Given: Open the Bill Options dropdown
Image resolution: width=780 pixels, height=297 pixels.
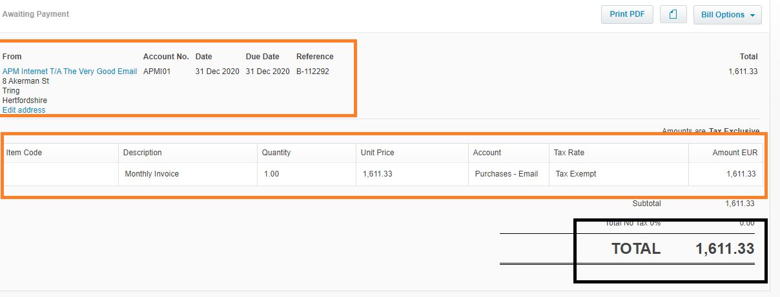Looking at the screenshot, I should 727,15.
